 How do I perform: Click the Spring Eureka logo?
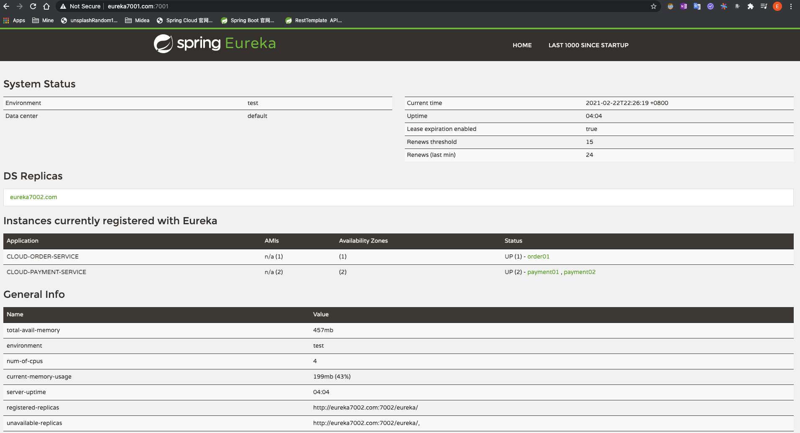[215, 44]
